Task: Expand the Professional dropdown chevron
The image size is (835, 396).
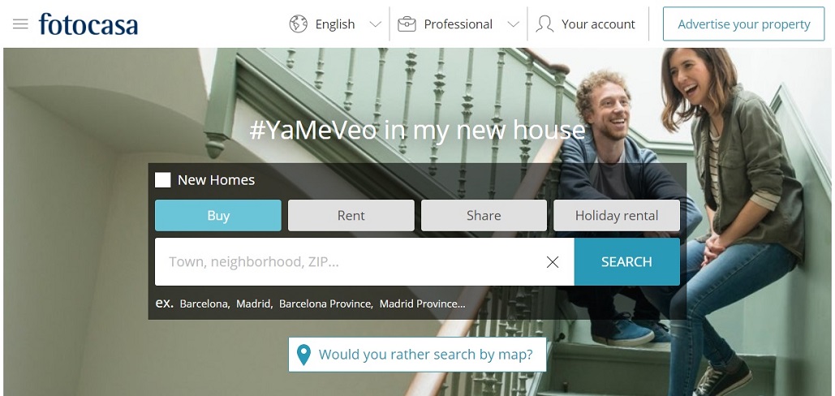Action: click(514, 24)
